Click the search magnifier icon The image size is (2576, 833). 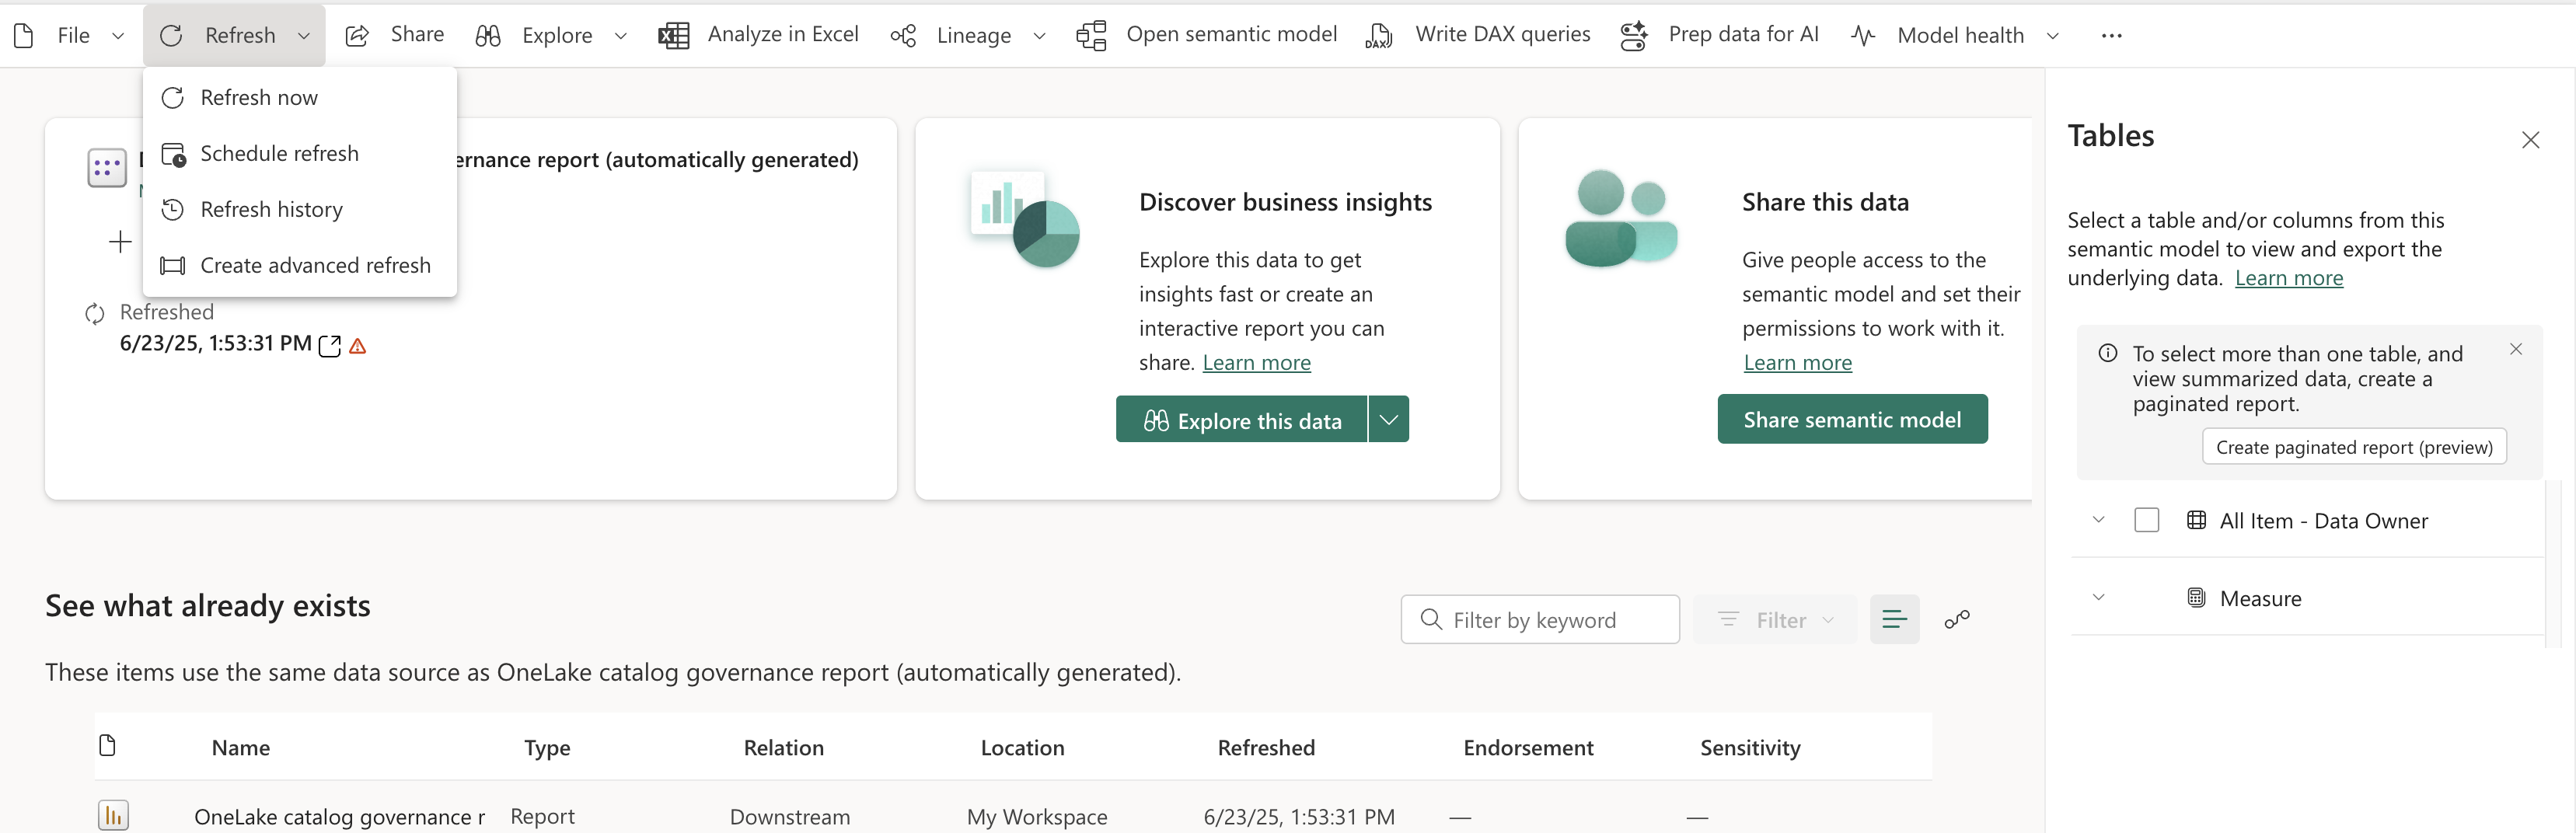pyautogui.click(x=1431, y=620)
